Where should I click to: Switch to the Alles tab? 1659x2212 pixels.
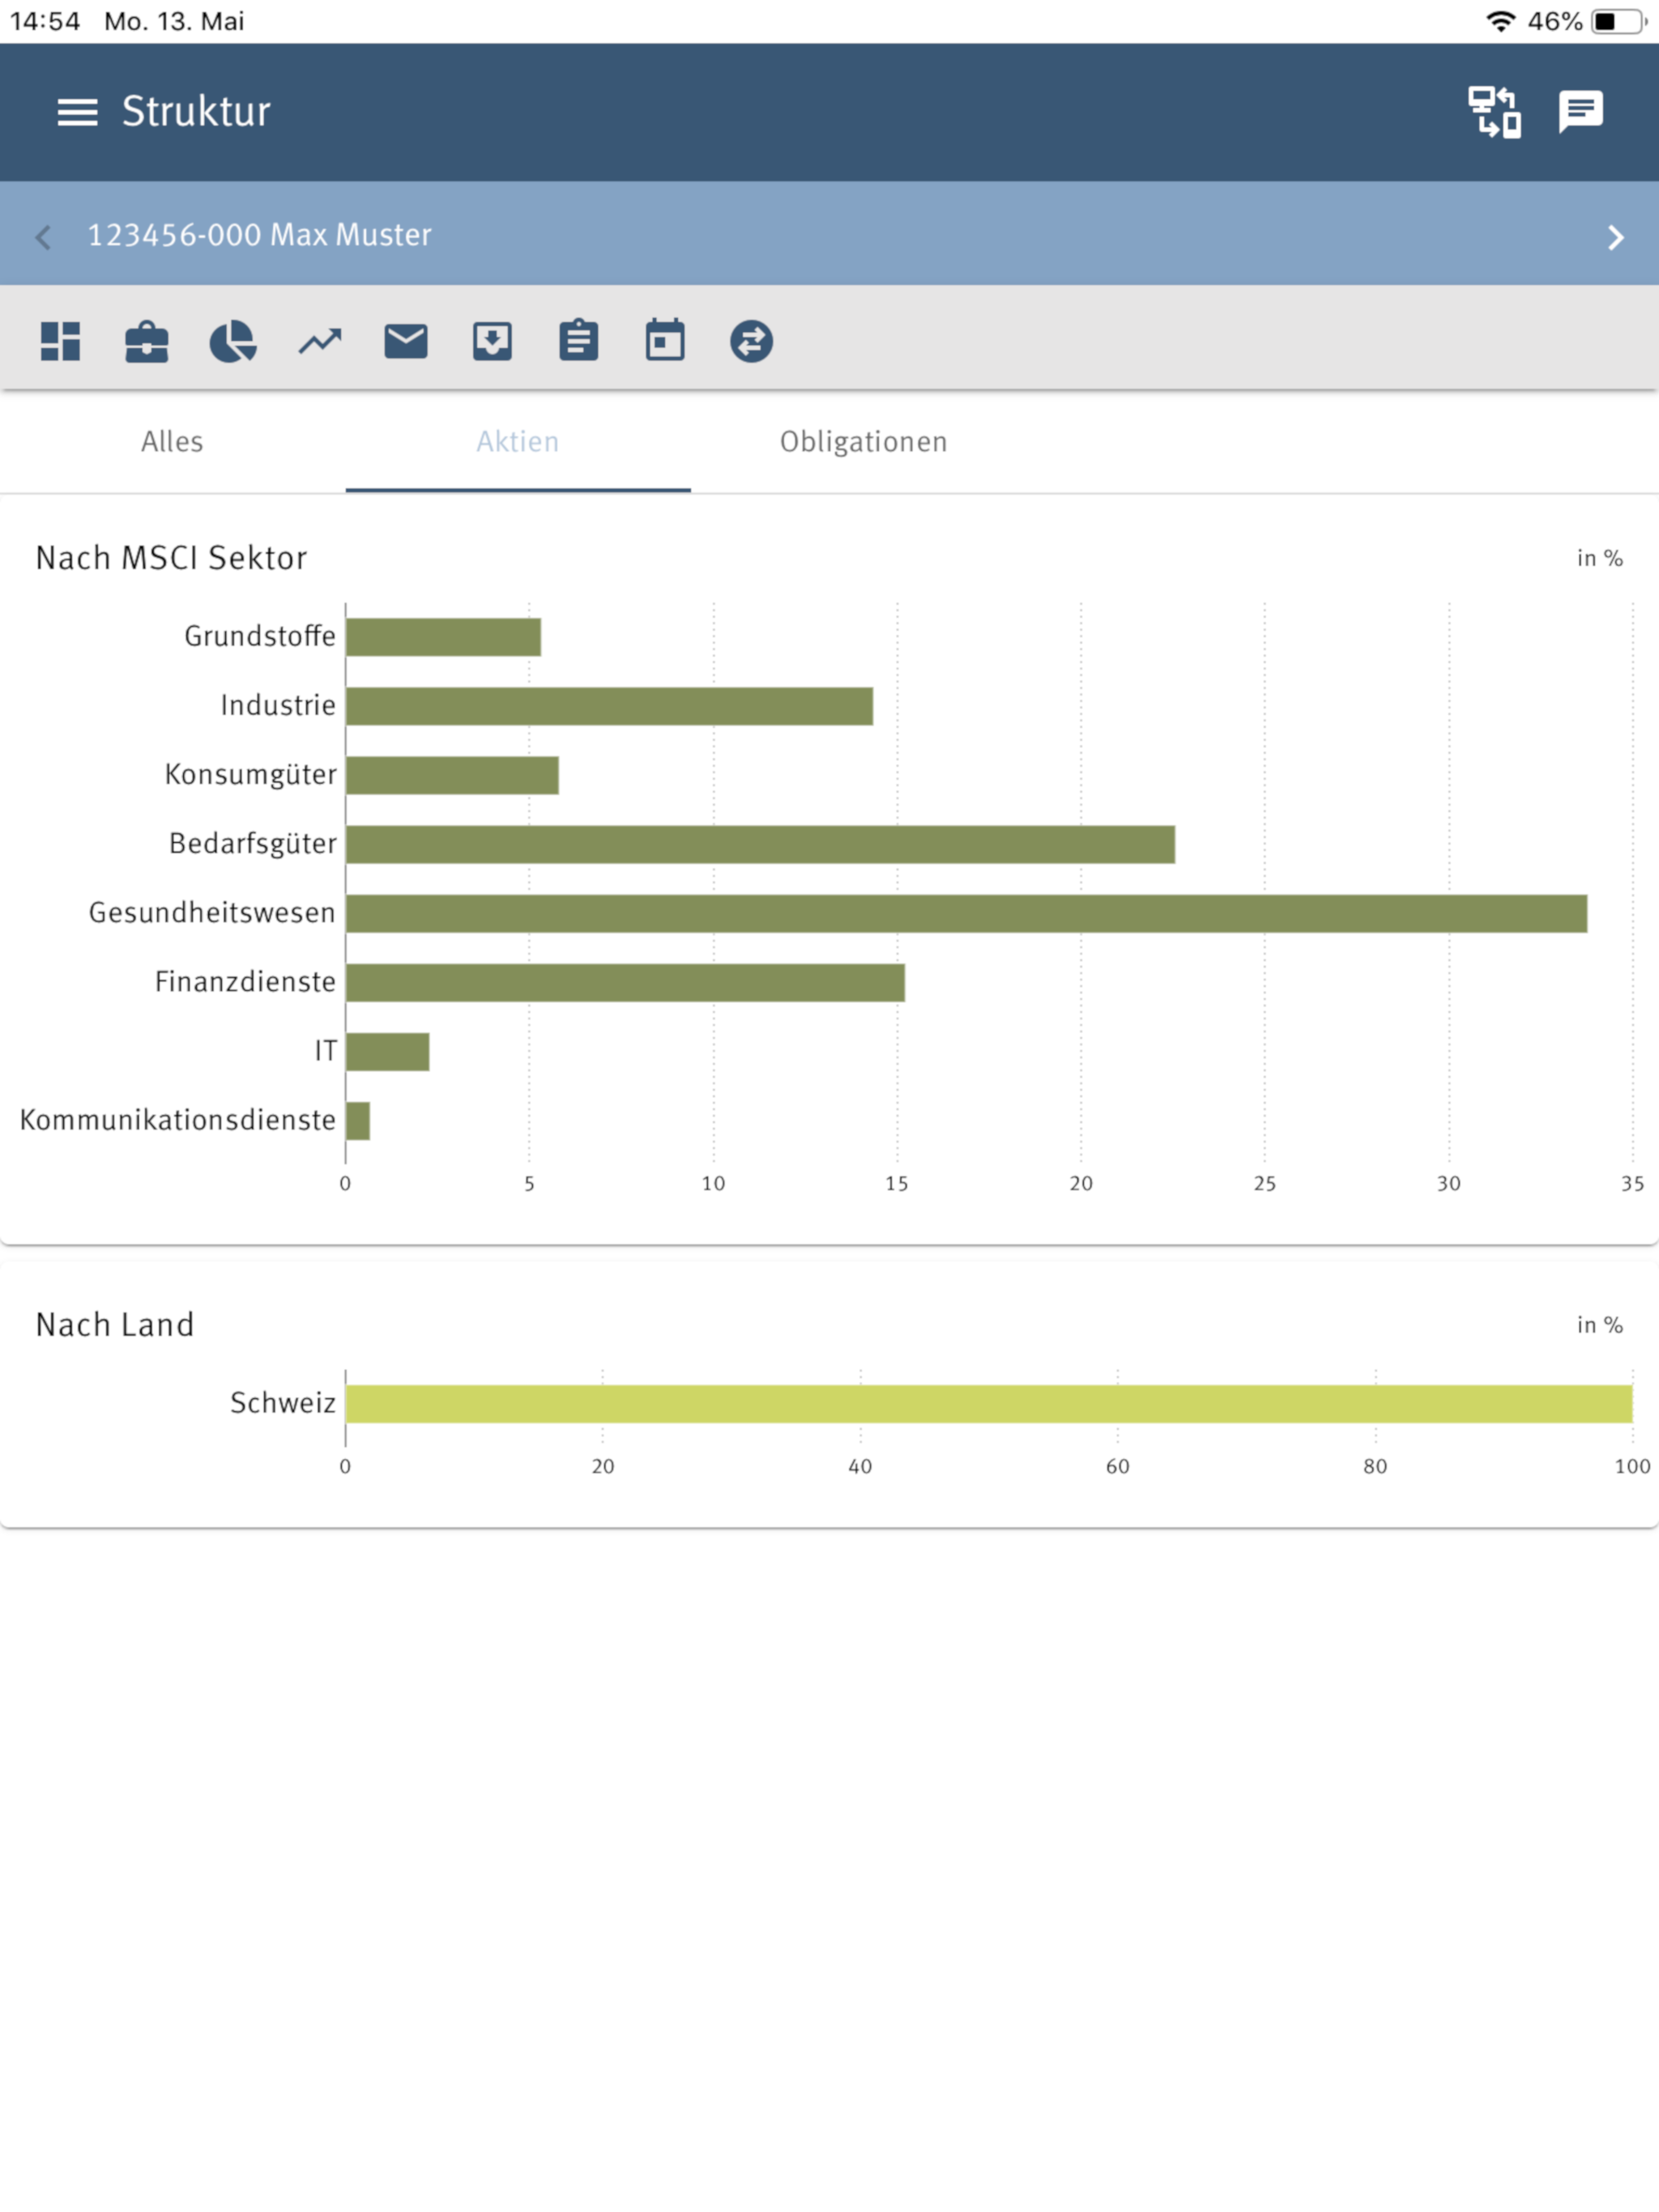pos(172,442)
